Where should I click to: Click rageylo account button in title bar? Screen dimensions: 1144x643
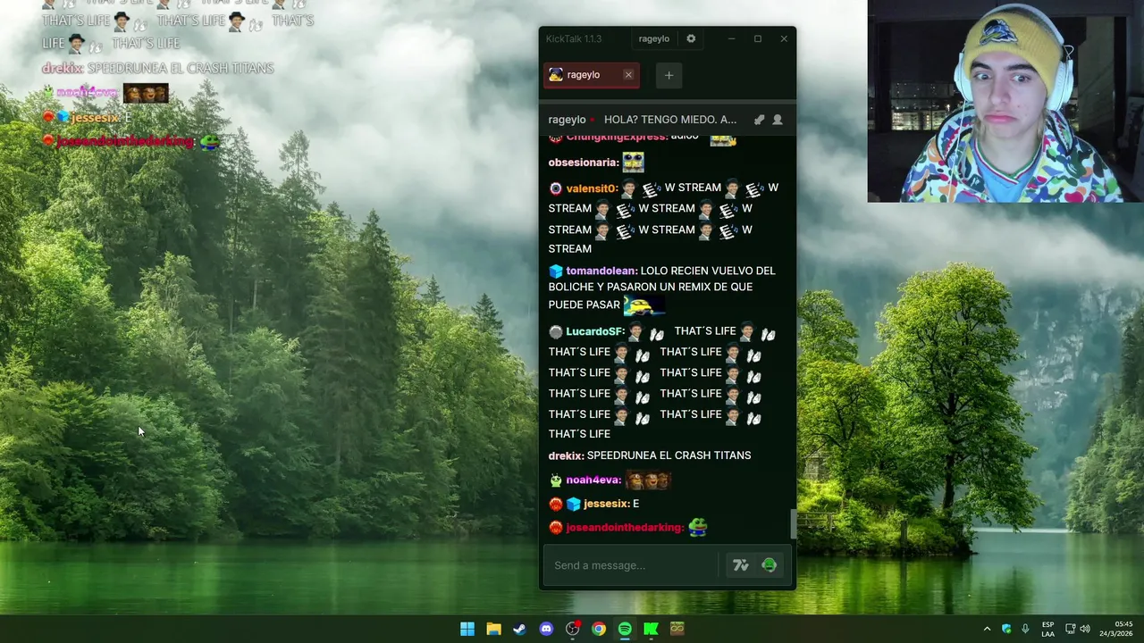point(654,38)
